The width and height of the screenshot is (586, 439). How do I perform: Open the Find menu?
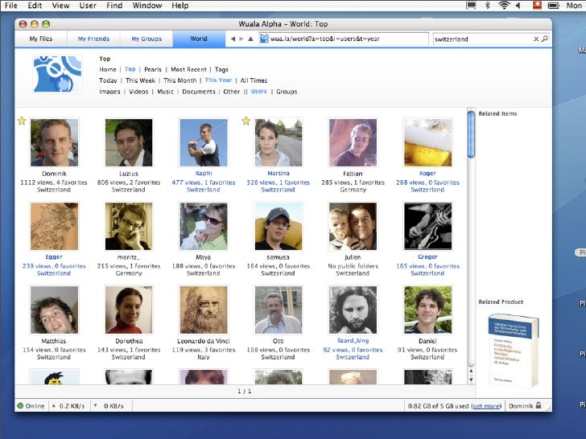click(x=114, y=5)
